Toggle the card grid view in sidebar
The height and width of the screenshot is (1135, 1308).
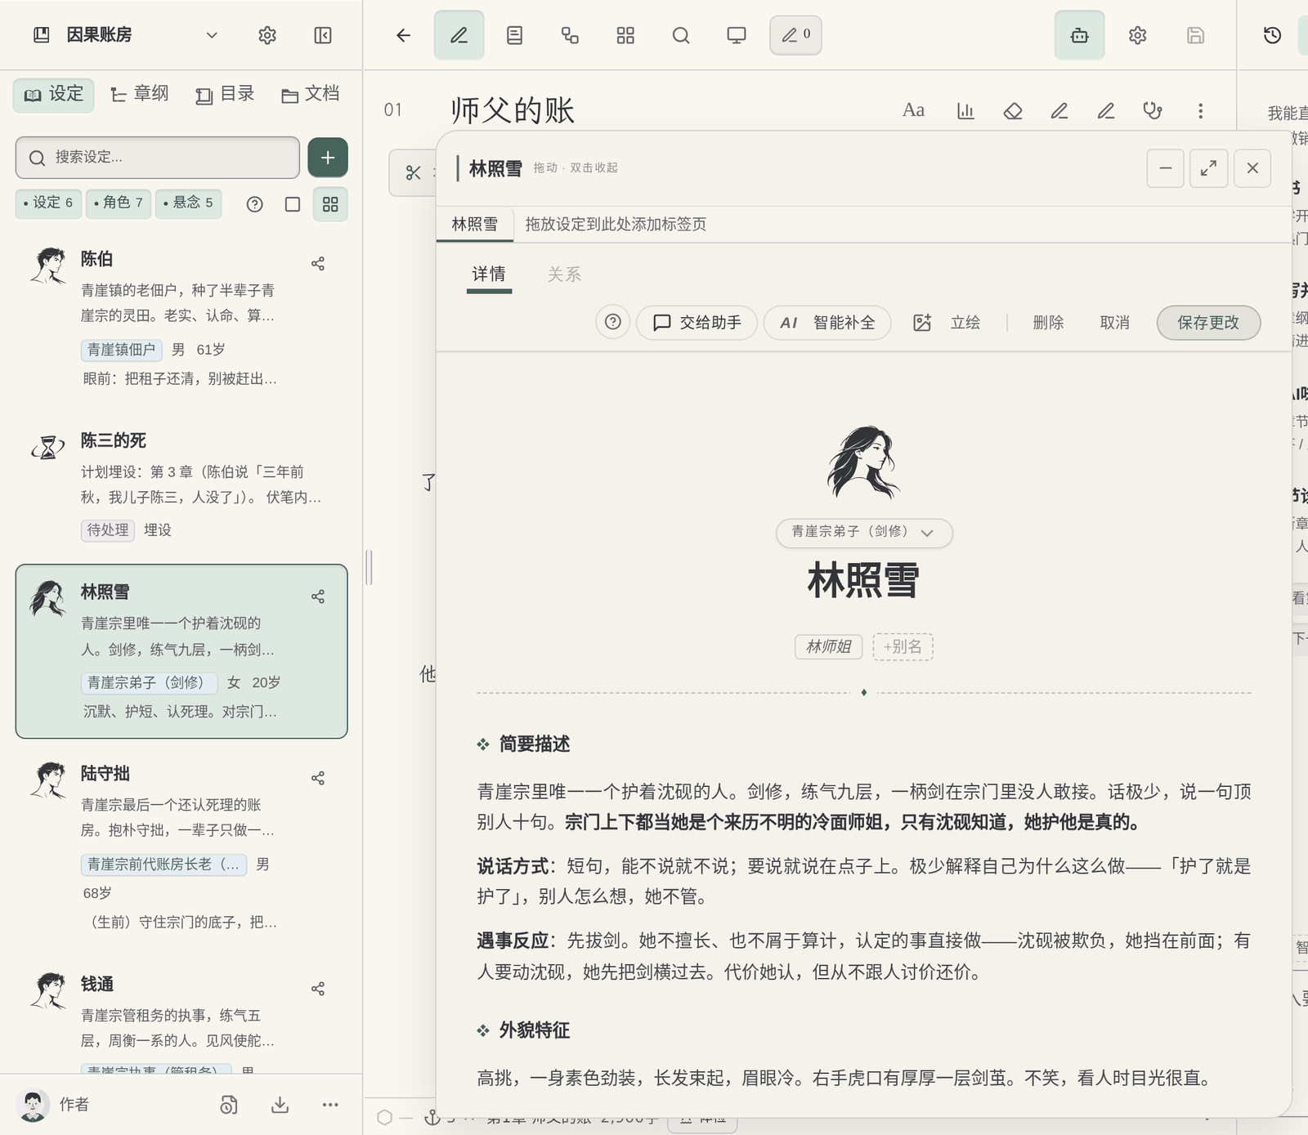tap(330, 204)
